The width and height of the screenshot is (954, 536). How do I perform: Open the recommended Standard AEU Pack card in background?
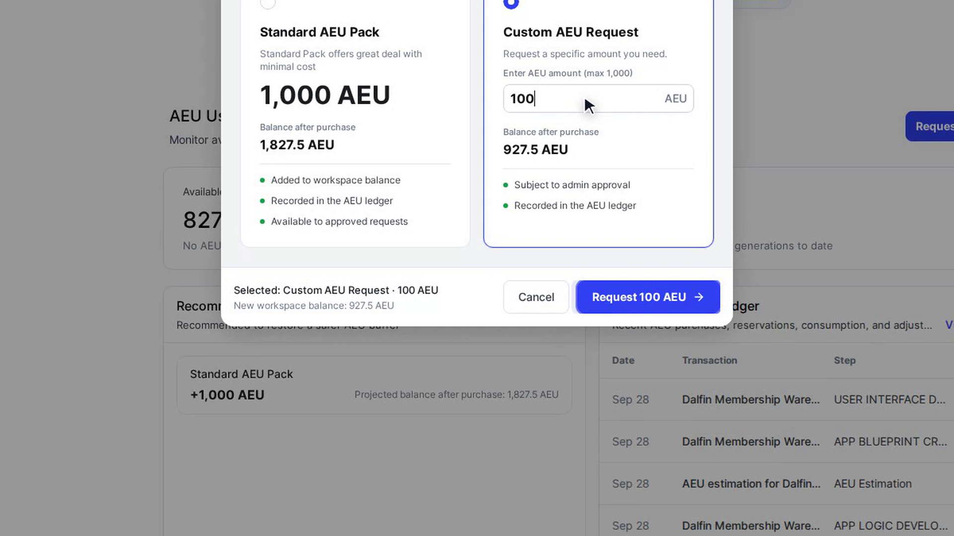pyautogui.click(x=374, y=385)
